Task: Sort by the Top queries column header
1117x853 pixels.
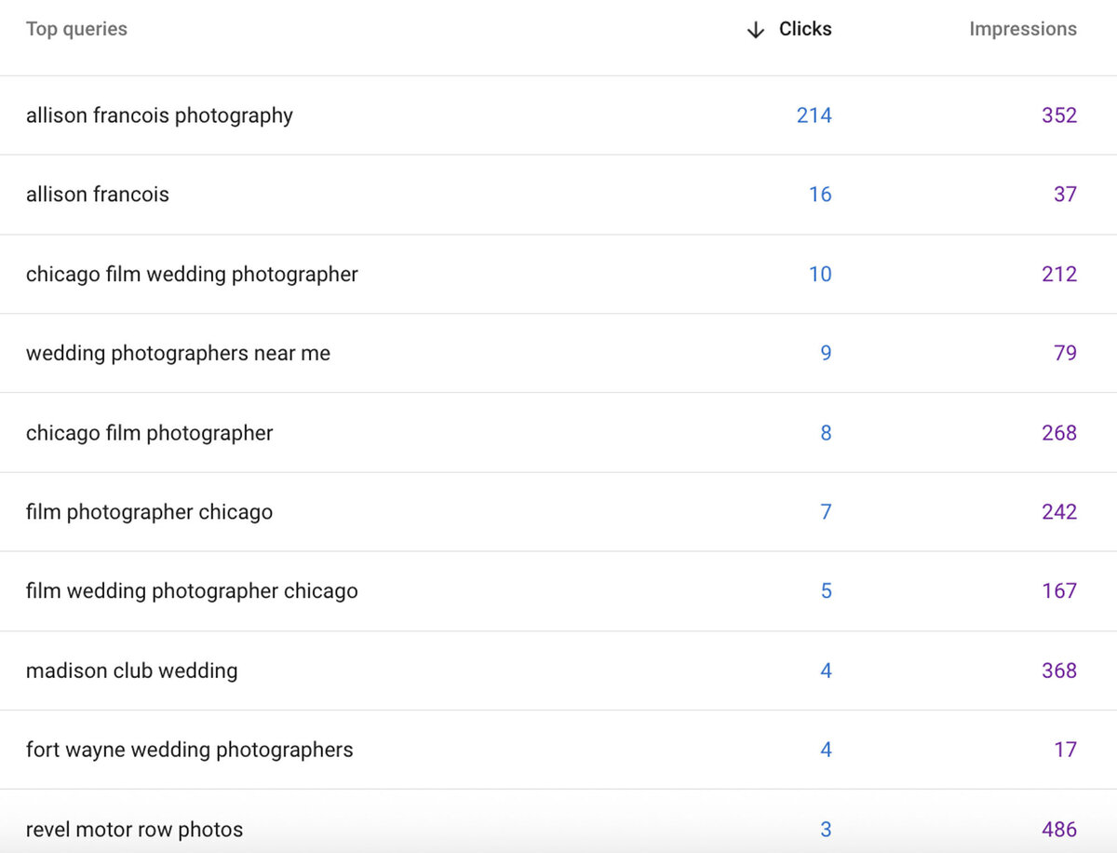Action: point(76,29)
